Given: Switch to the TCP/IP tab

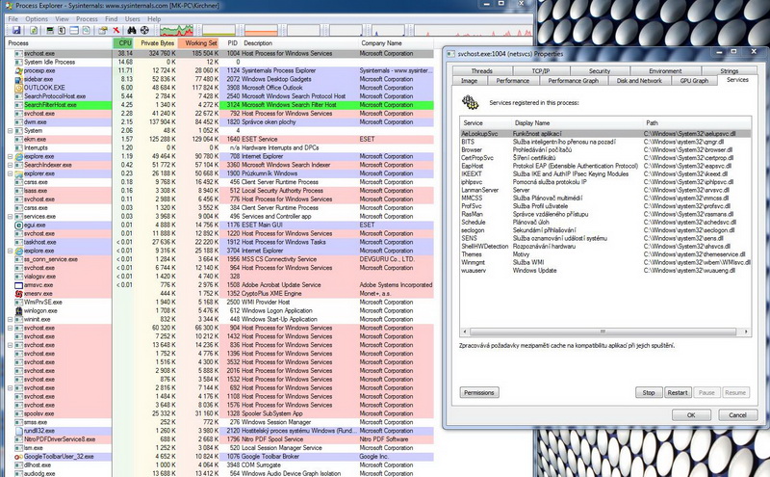Looking at the screenshot, I should [x=541, y=70].
